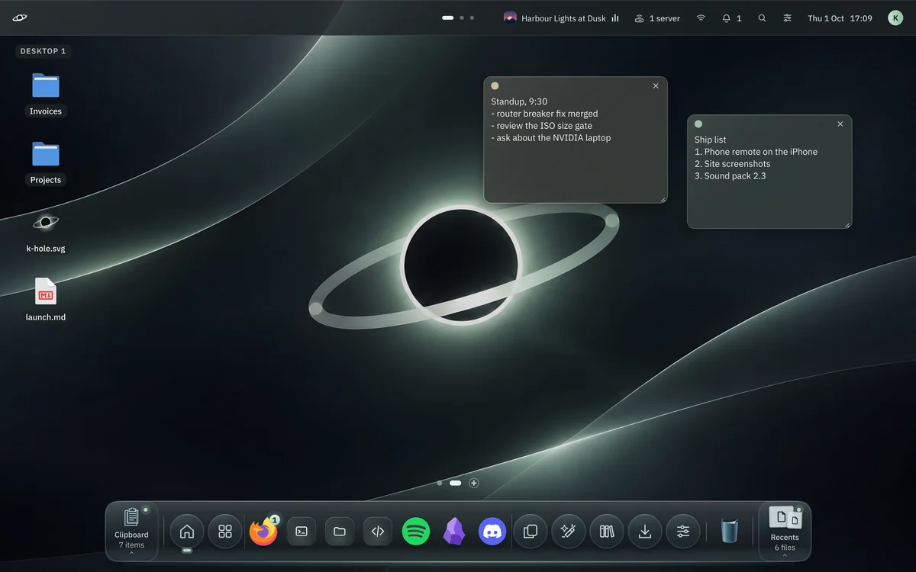Click "- router breaker fix merged" line
This screenshot has width=916, height=572.
click(544, 114)
